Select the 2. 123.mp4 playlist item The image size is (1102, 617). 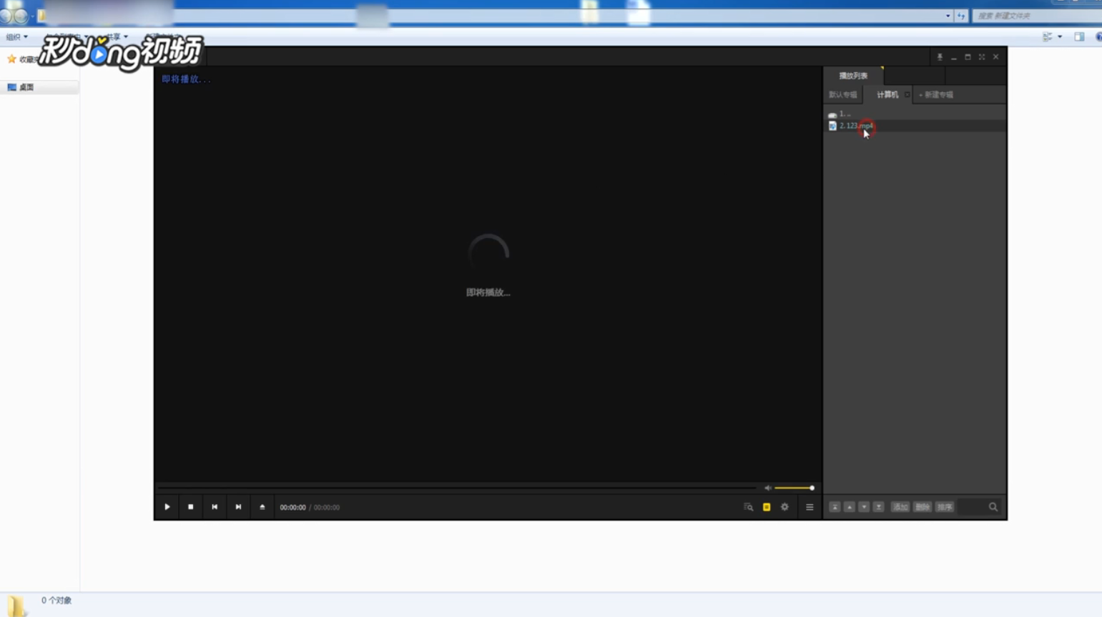point(915,126)
